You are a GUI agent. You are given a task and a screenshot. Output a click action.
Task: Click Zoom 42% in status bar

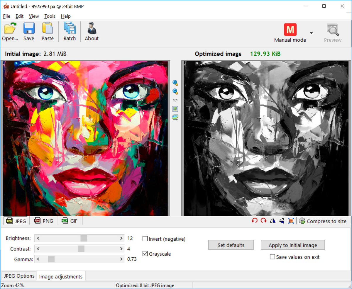(13, 285)
